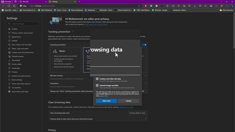Open the Home - Canva bookmark
The image size is (235, 132).
click(60, 10)
